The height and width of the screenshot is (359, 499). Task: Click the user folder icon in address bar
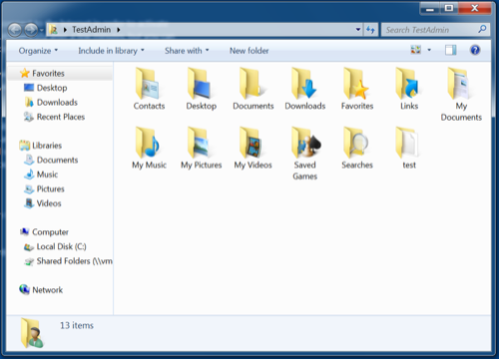tap(53, 30)
